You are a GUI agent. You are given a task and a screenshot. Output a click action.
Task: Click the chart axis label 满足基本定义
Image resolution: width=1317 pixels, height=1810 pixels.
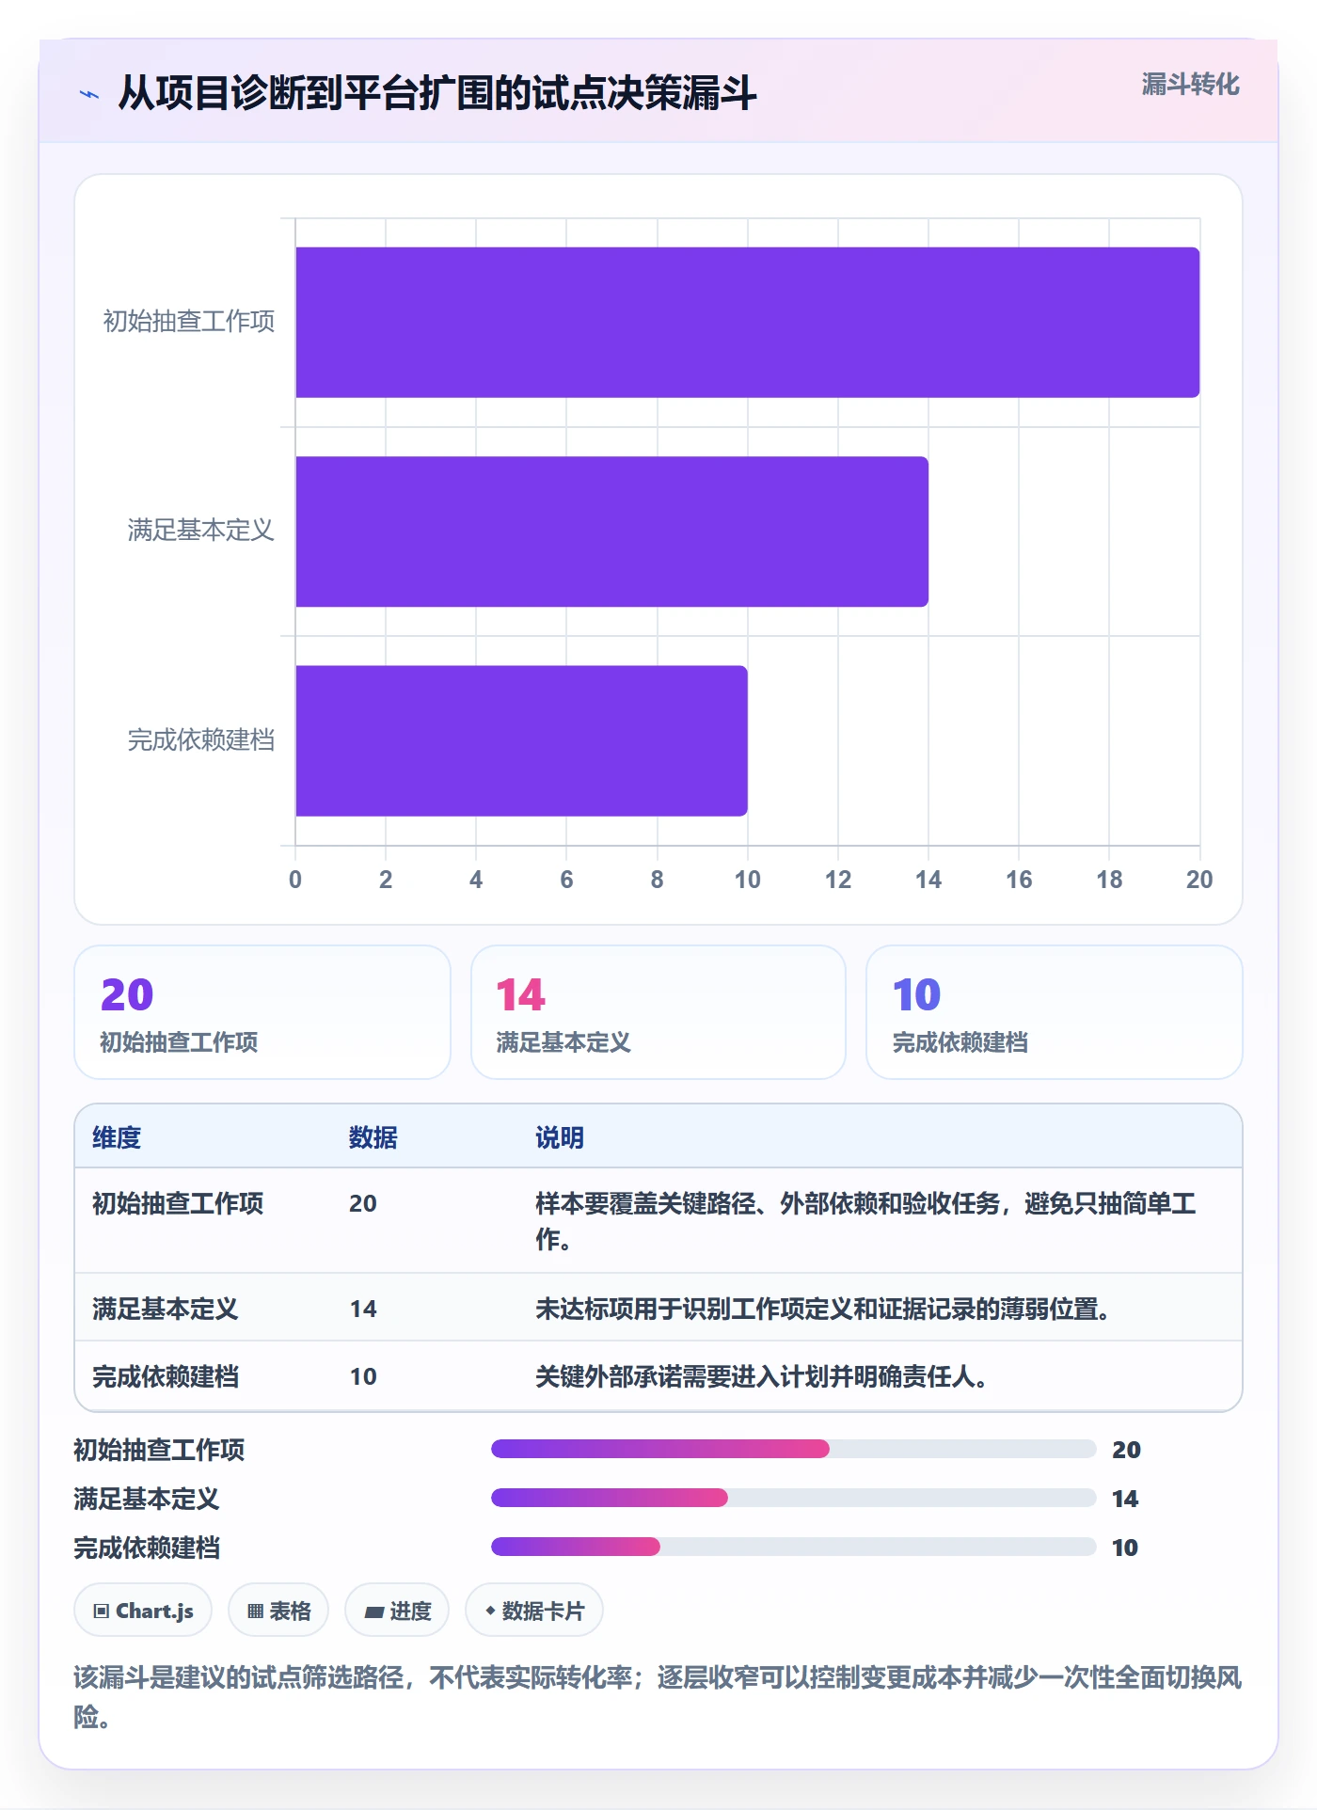[x=201, y=531]
